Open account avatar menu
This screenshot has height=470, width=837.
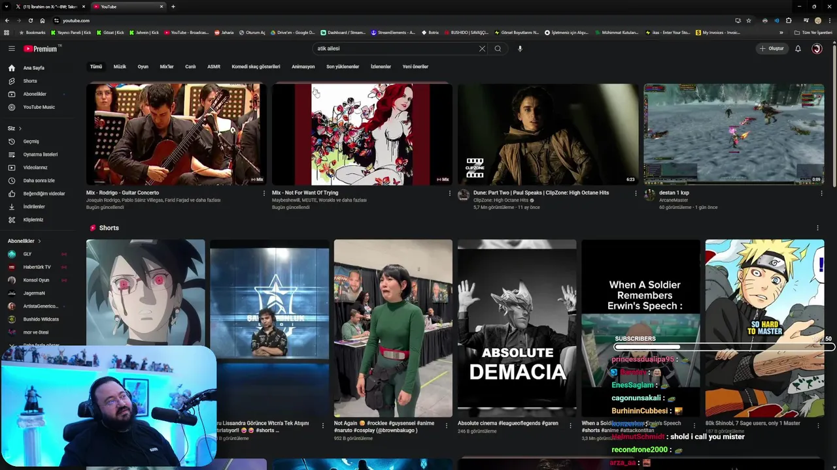(817, 48)
